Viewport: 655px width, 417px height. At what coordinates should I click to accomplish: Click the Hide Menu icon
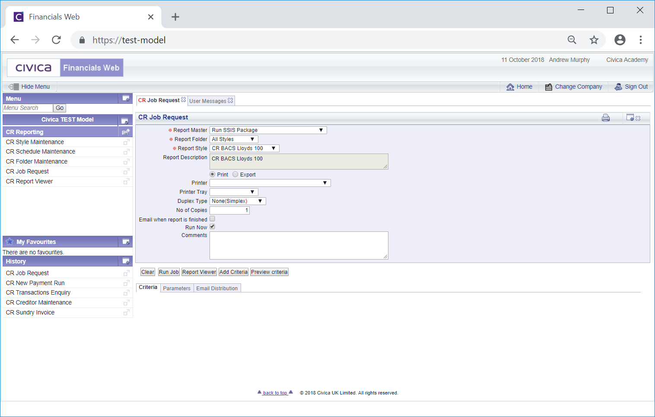click(14, 87)
